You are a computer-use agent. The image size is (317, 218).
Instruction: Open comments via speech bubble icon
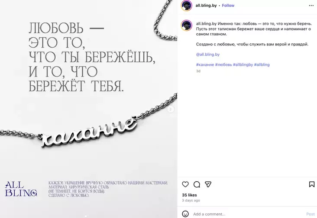click(197, 184)
